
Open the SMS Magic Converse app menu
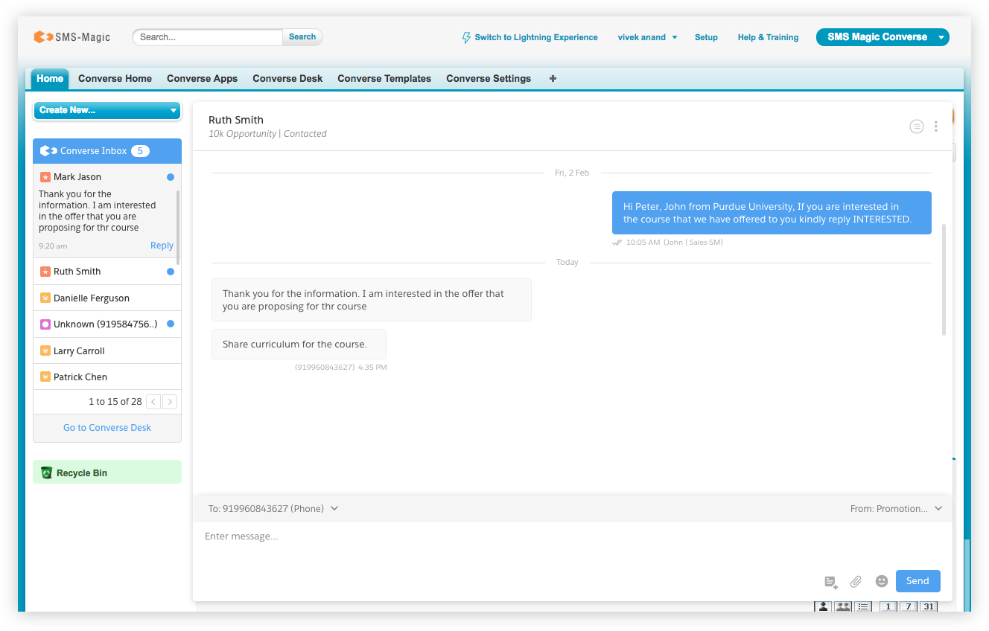click(883, 37)
